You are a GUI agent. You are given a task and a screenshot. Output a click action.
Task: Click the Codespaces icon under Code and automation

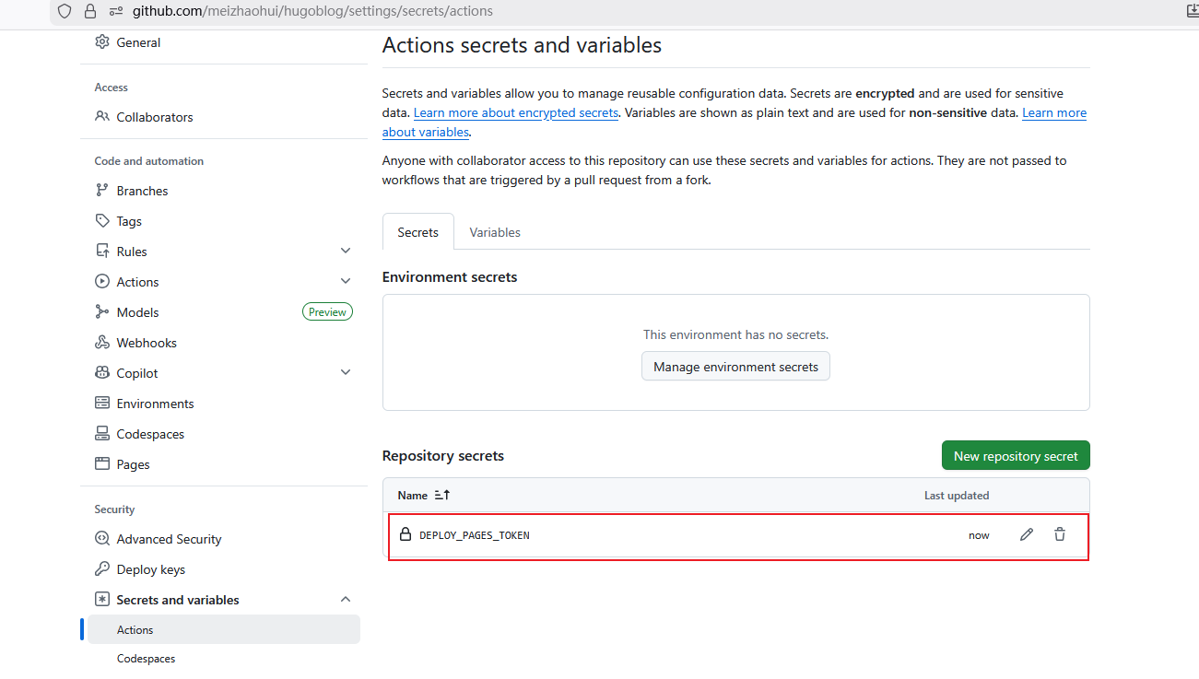[x=102, y=434]
